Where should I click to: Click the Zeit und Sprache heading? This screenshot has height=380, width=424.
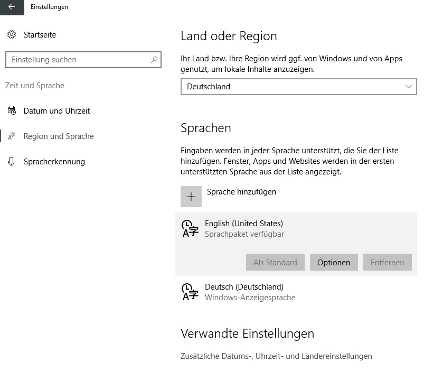click(x=35, y=86)
